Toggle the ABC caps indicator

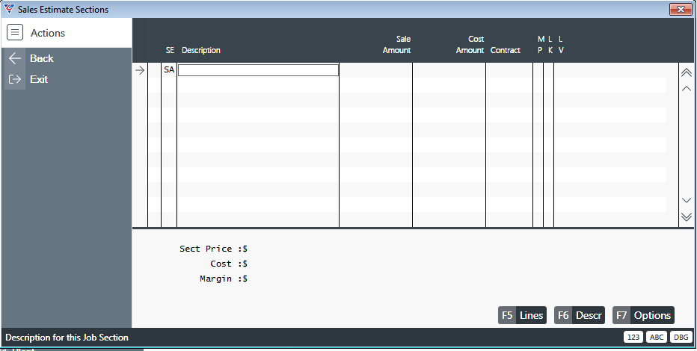[657, 338]
